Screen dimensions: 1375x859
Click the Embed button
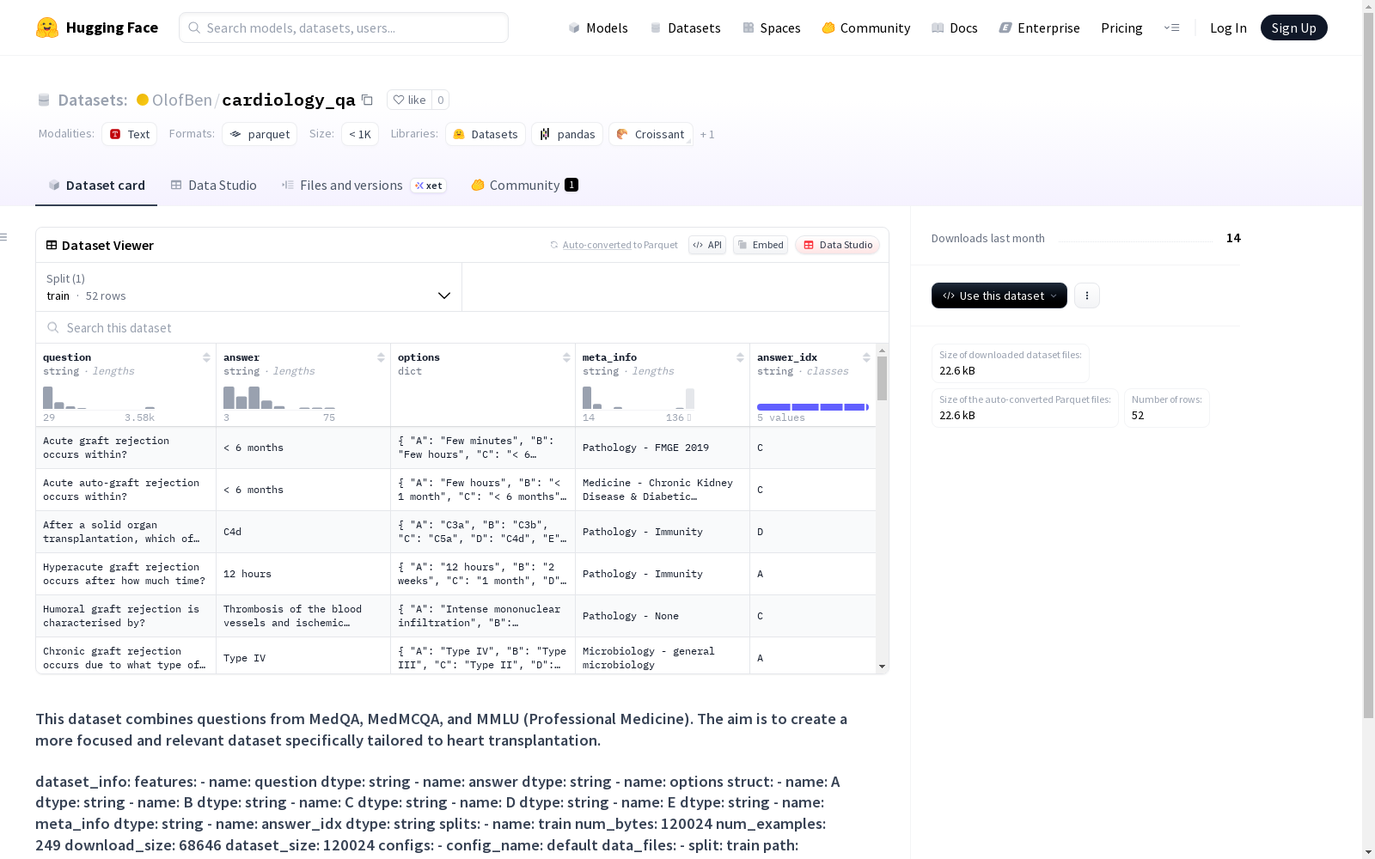pos(761,245)
